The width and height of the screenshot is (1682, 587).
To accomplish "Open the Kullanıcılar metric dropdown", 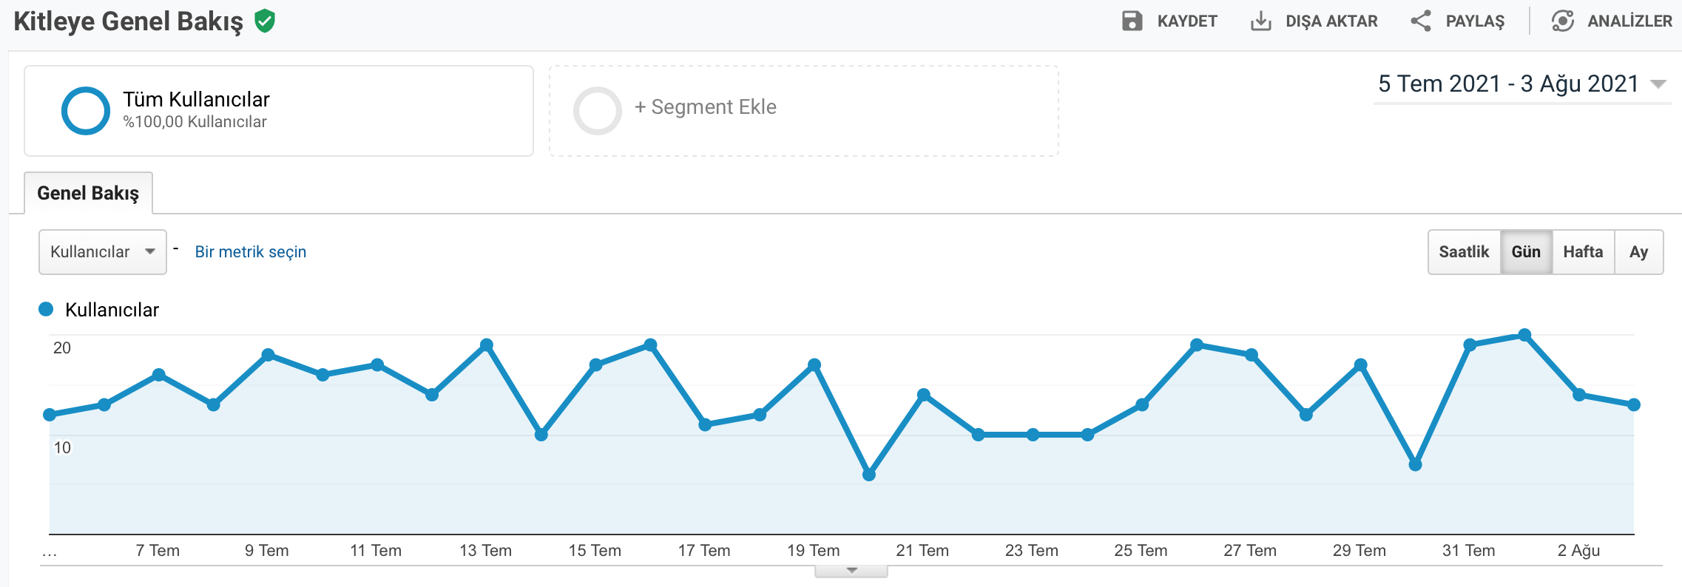I will click(x=103, y=252).
